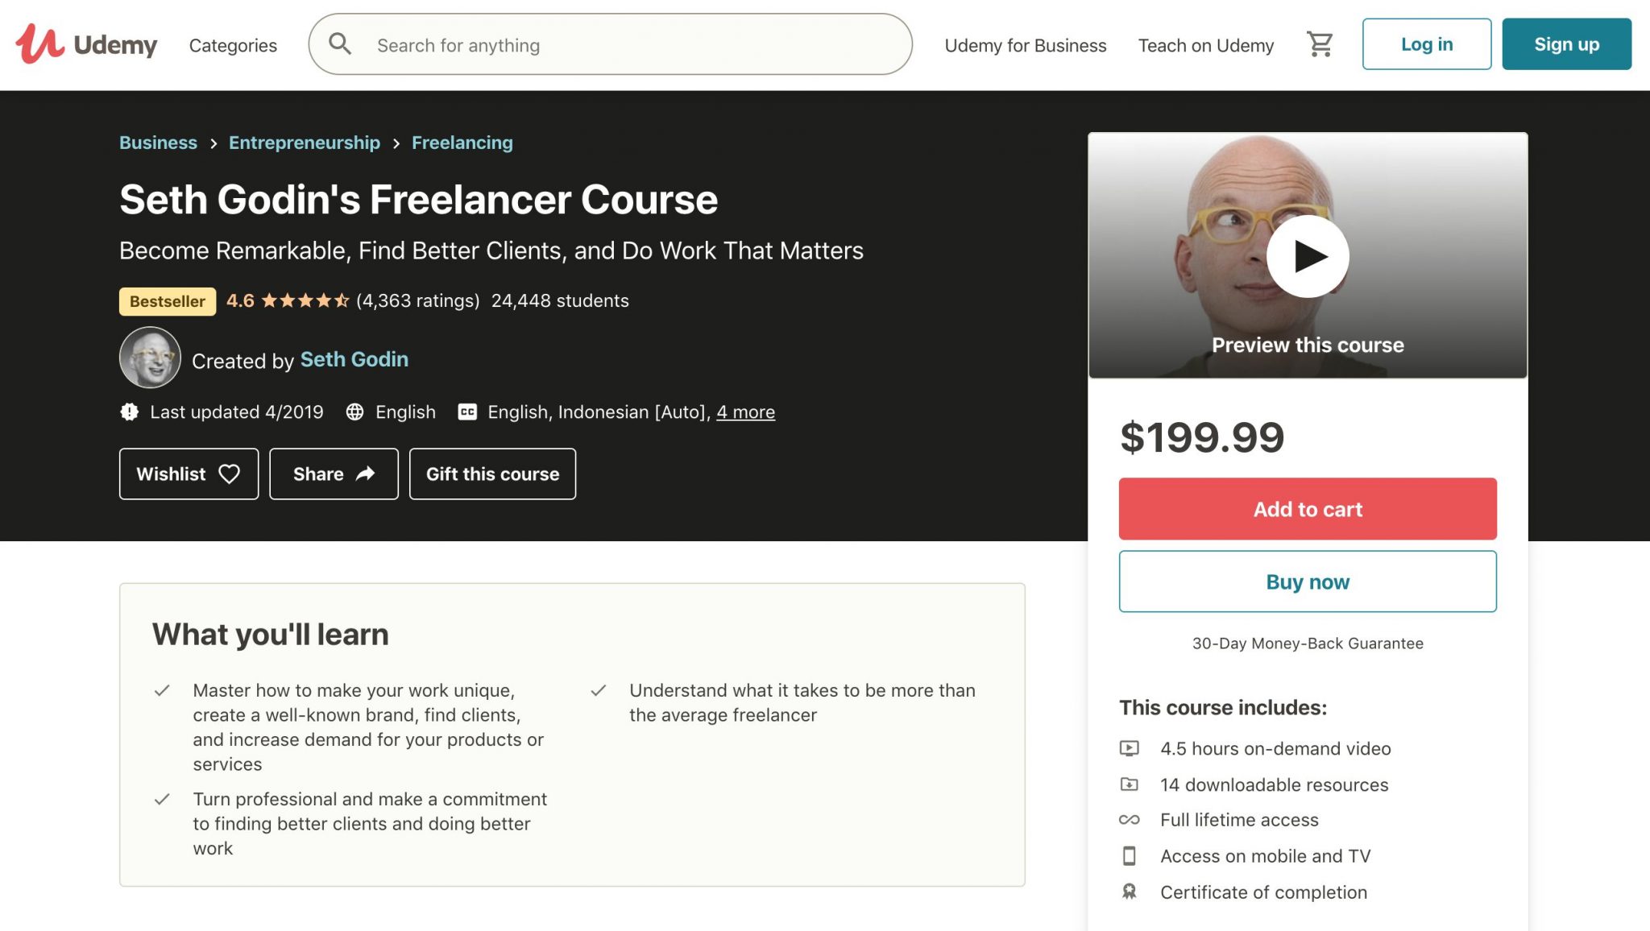Click the search magnifier icon
Screen dimensions: 1650x931
[x=340, y=44]
